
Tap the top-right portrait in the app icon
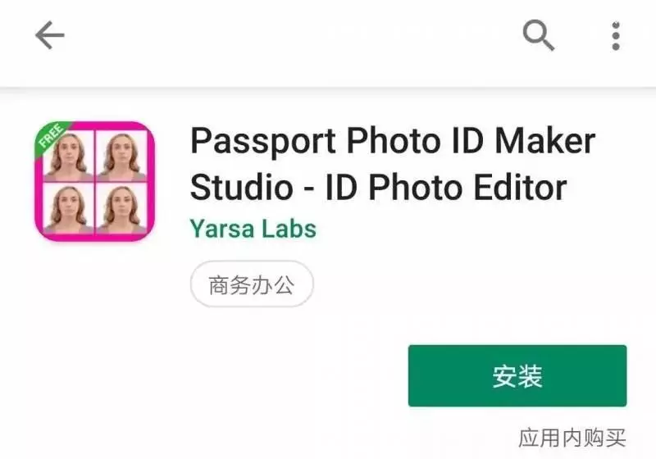(x=121, y=157)
